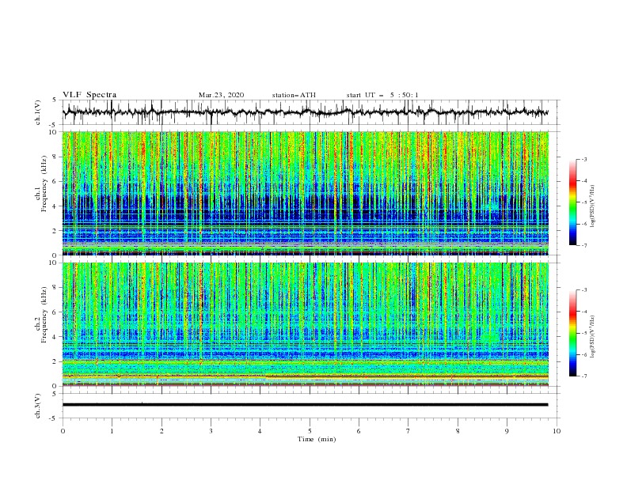Click time axis tick label "7"

click(x=408, y=431)
